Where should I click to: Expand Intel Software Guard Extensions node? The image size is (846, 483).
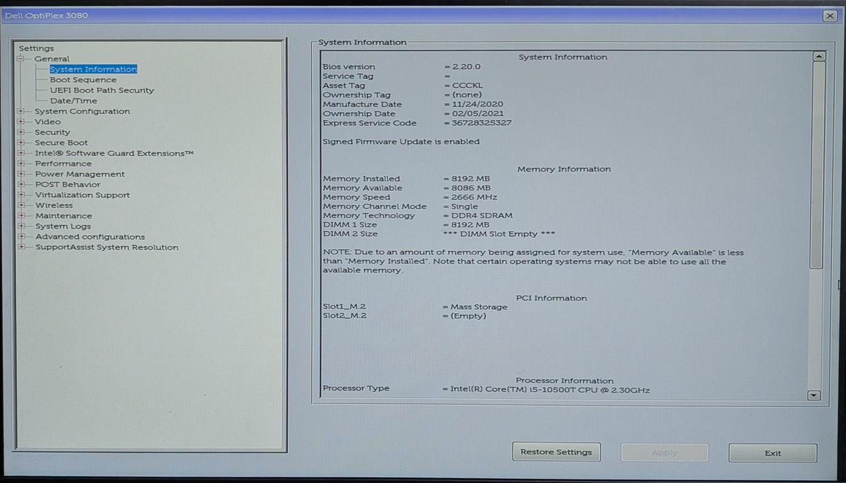click(x=21, y=153)
